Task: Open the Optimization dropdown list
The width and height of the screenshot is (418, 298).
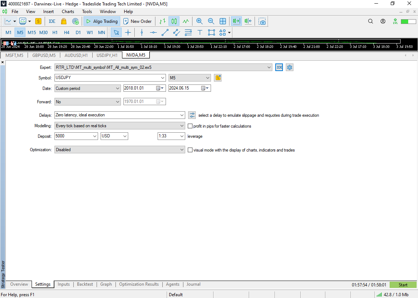Action: click(x=182, y=150)
